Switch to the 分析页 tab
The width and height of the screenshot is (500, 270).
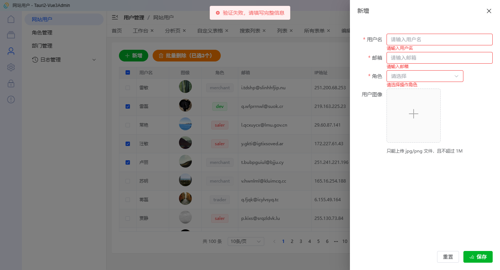click(172, 30)
